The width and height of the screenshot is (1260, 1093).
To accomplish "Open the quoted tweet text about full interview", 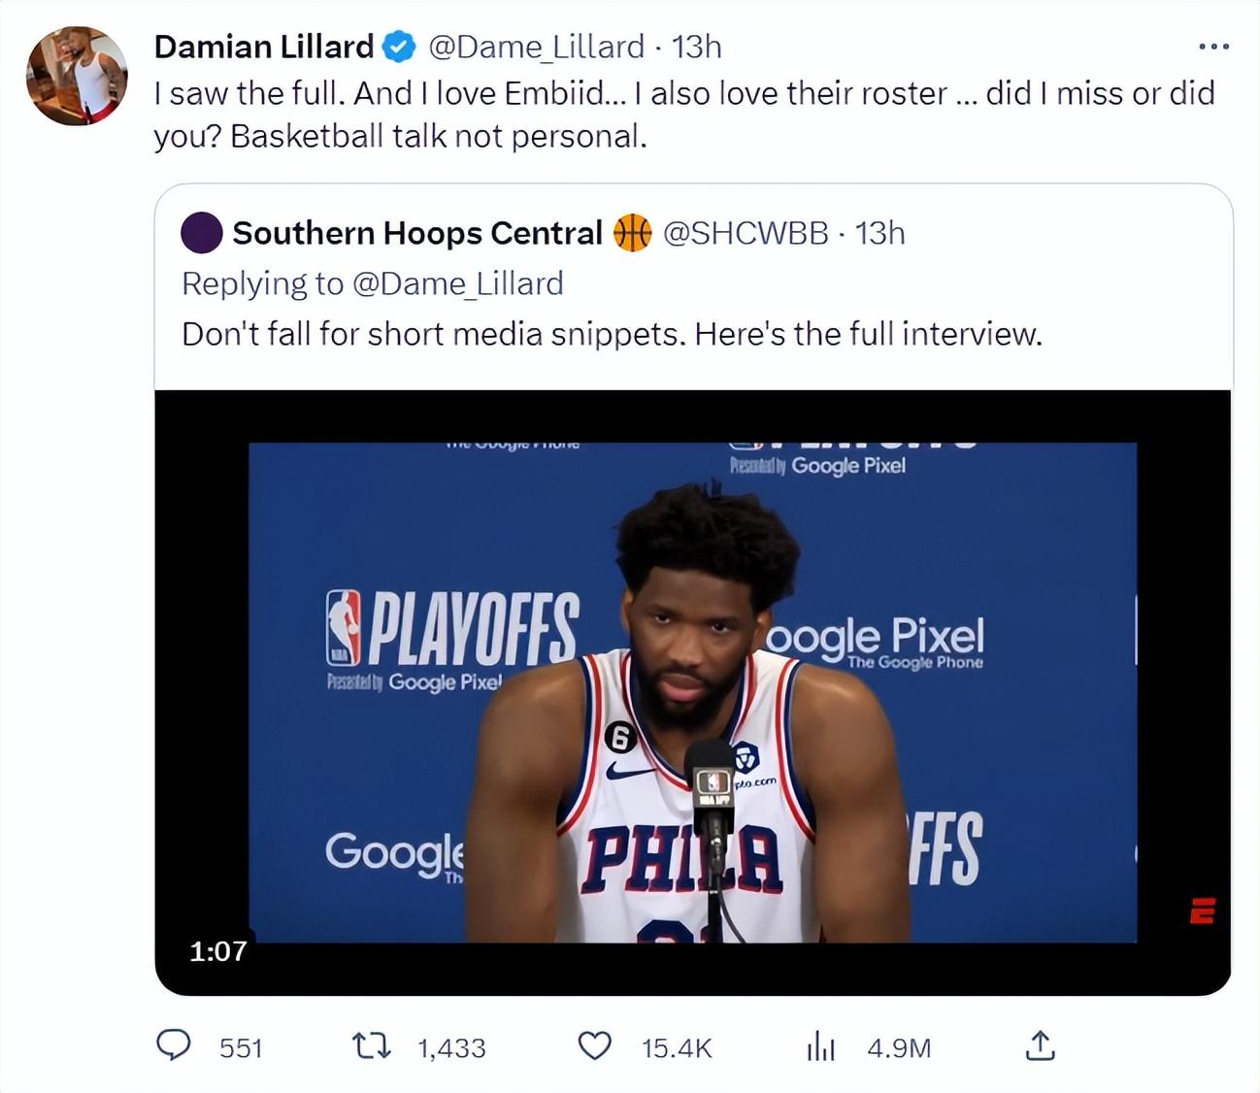I will (x=612, y=334).
